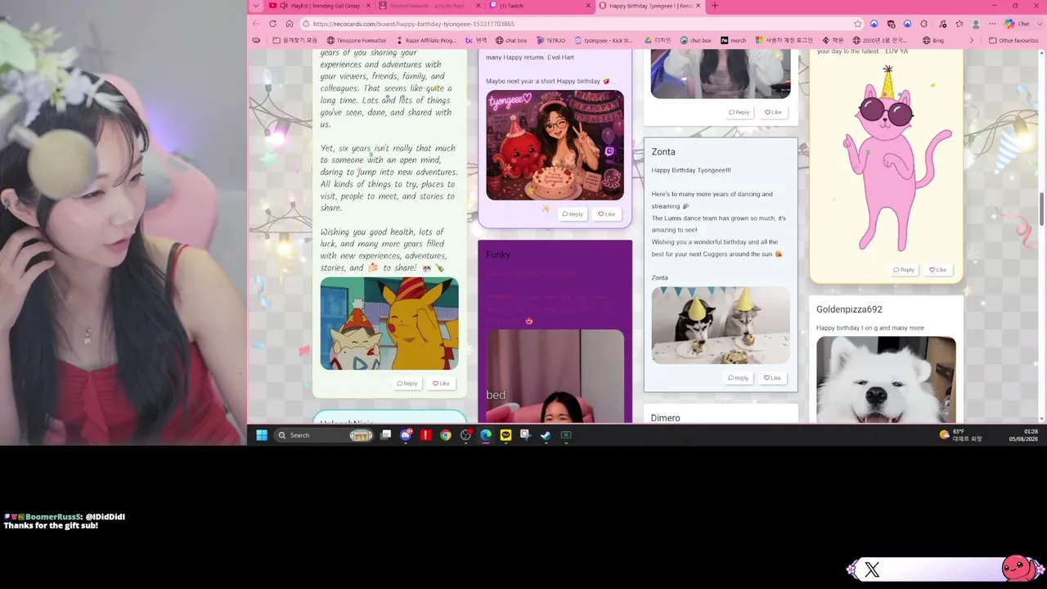Click the X logo on stream overlay
The image size is (1047, 589).
coord(872,570)
